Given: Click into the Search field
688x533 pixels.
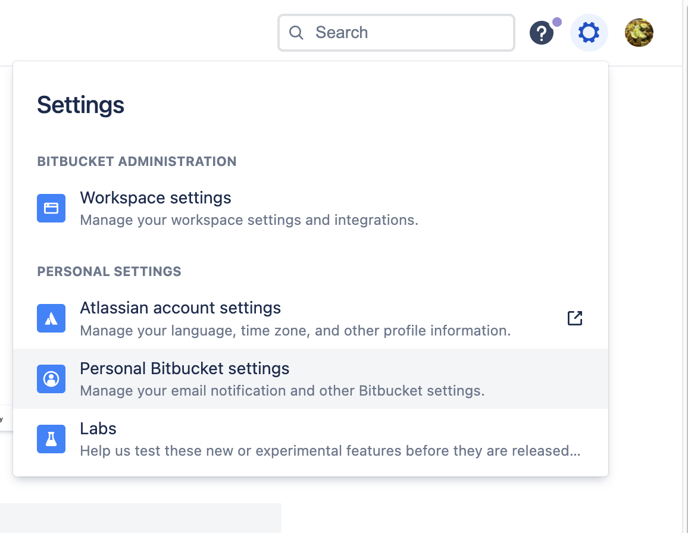Looking at the screenshot, I should [x=396, y=33].
